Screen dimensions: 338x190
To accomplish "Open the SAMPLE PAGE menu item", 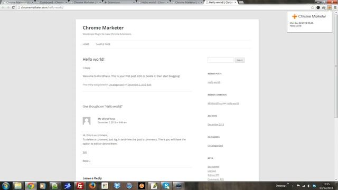I will (103, 44).
